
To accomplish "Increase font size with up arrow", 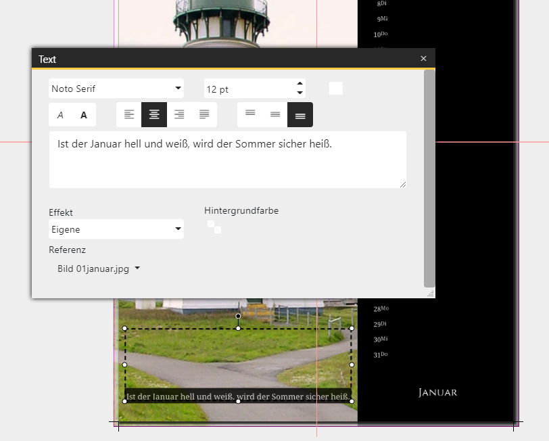I will click(x=300, y=84).
